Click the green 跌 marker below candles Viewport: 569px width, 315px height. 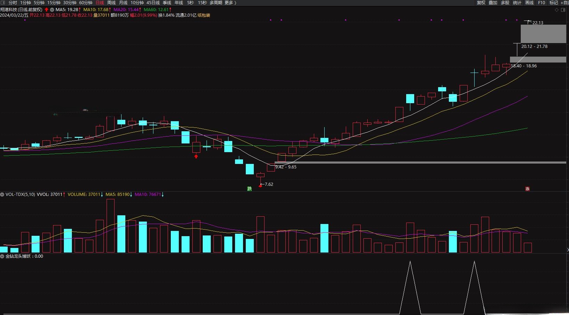click(x=249, y=189)
